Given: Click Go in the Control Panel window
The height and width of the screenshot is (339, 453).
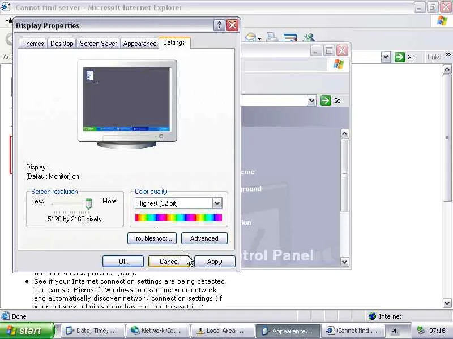Looking at the screenshot, I should pyautogui.click(x=331, y=101).
